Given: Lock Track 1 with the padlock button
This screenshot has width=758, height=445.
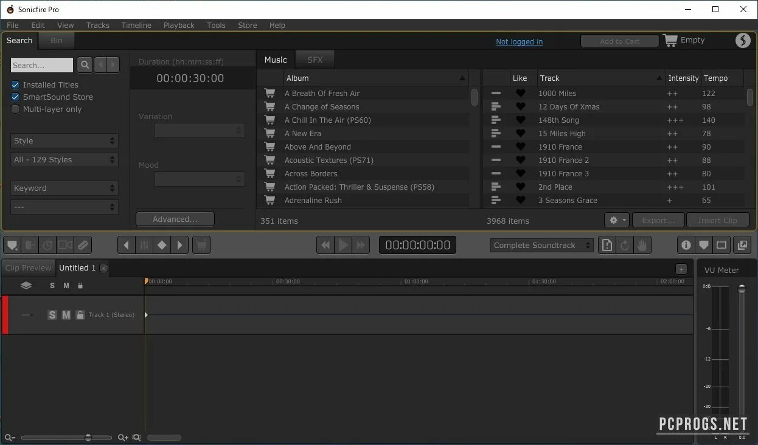Looking at the screenshot, I should click(80, 315).
